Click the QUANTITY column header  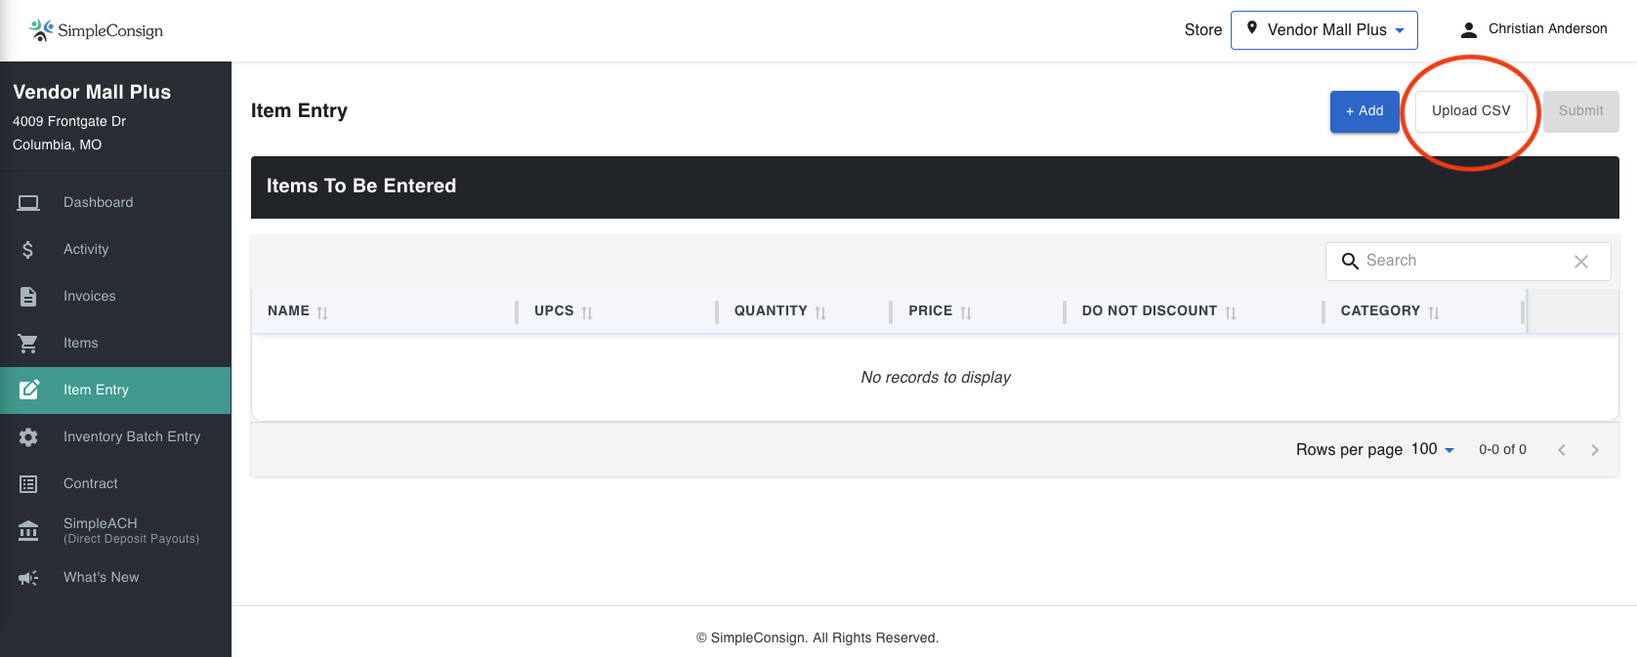coord(771,311)
